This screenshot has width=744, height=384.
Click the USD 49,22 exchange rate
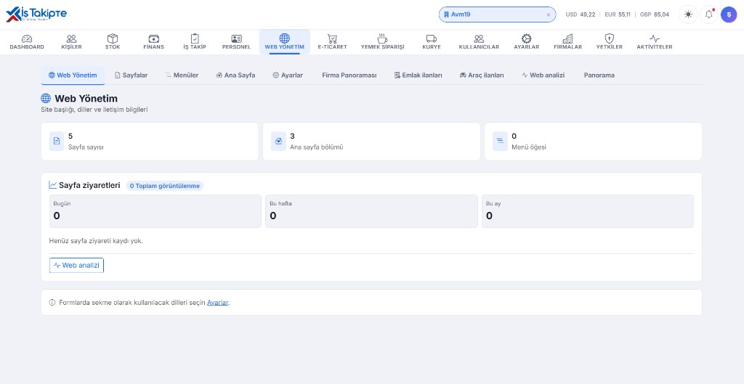[x=581, y=15]
